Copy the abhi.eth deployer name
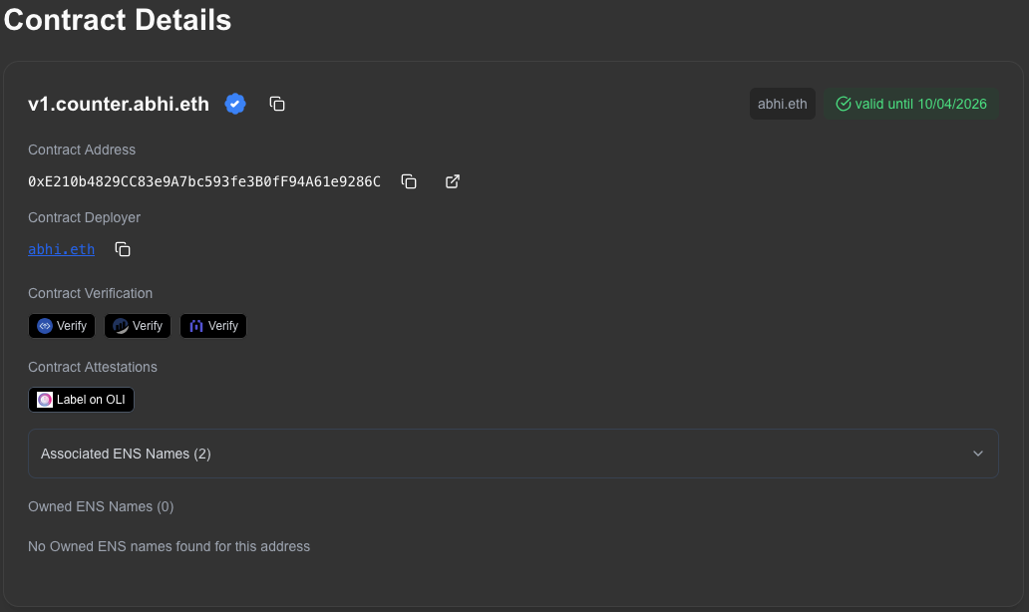This screenshot has height=612, width=1029. [123, 249]
